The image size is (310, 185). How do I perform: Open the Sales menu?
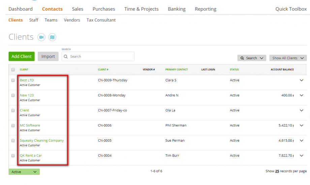point(77,9)
